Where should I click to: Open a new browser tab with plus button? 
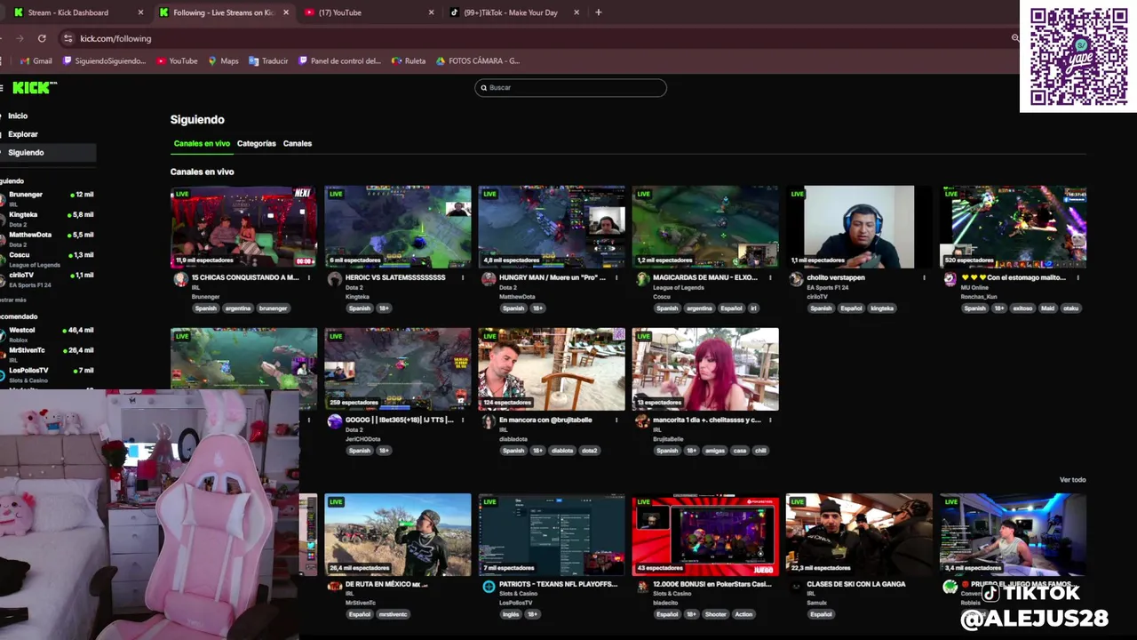tap(599, 12)
